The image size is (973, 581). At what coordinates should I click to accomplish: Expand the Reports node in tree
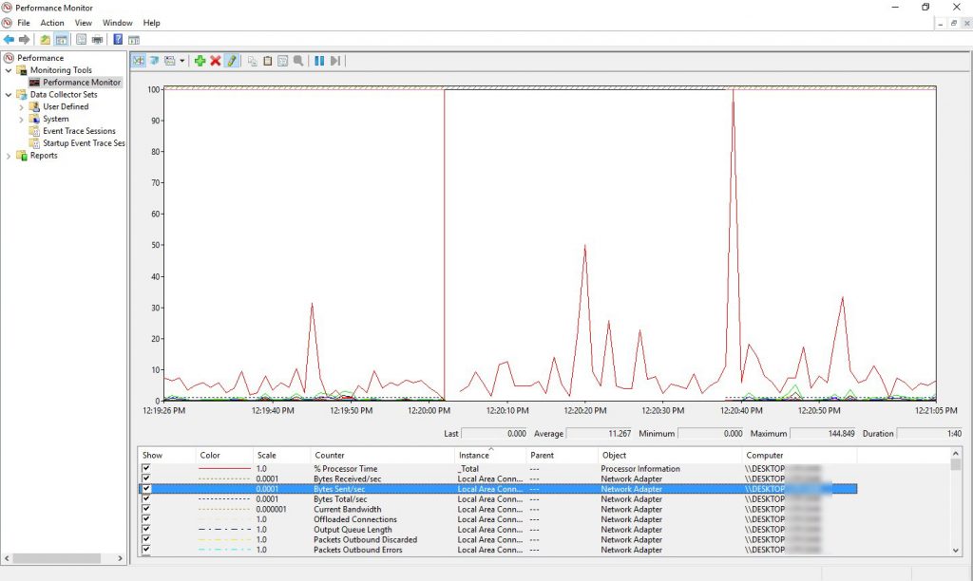[x=10, y=156]
